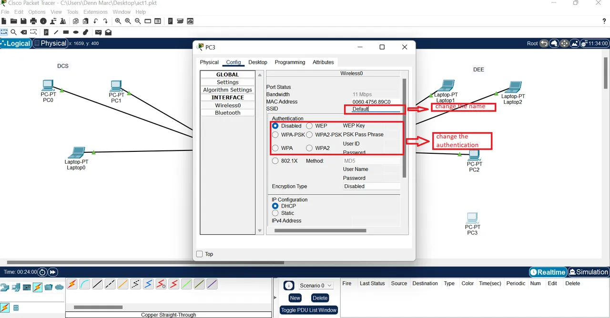Click the Settings button under GLOBAL
Image resolution: width=610 pixels, height=318 pixels.
click(x=228, y=82)
